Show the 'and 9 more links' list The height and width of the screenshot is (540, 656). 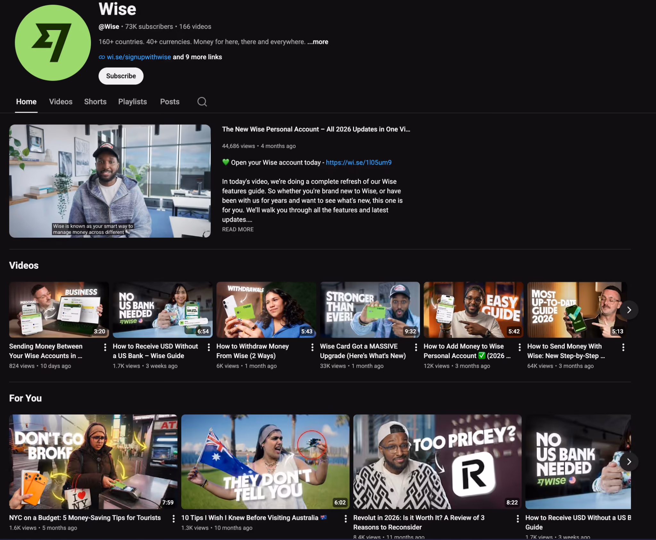click(x=197, y=57)
